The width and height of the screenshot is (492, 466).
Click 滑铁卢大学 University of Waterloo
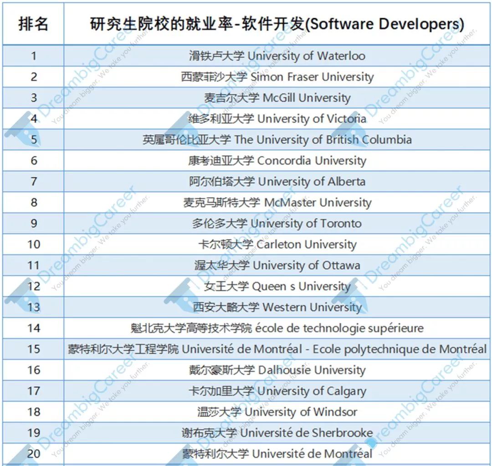click(277, 56)
